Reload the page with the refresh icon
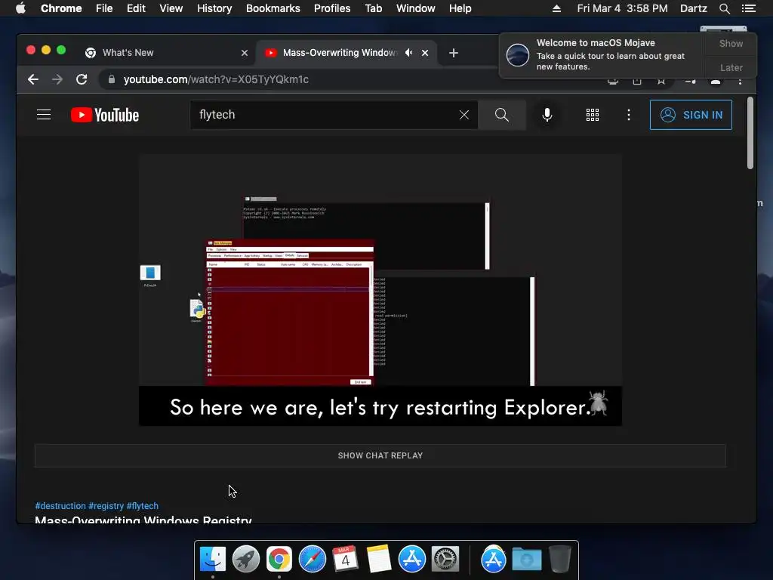 [82, 79]
